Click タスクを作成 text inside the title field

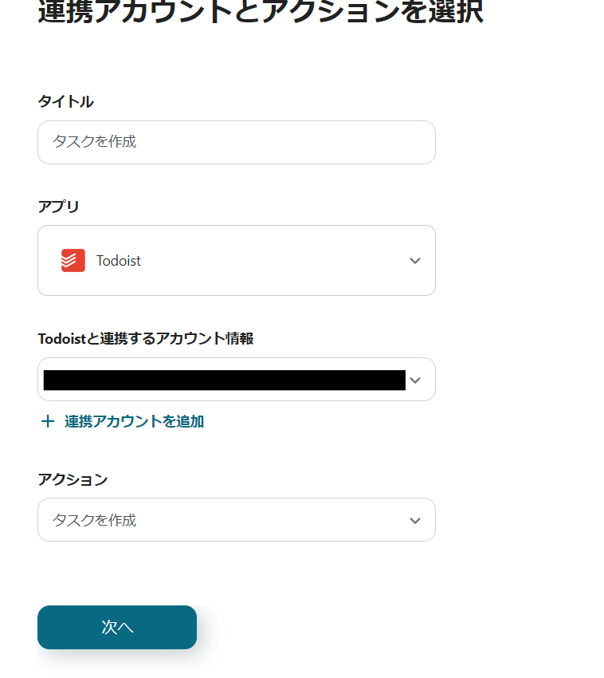pos(94,142)
